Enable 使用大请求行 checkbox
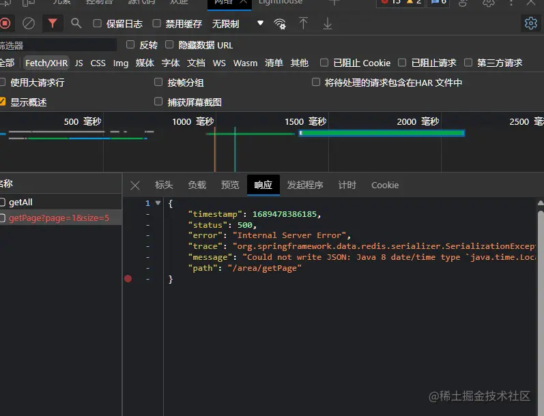 2,82
